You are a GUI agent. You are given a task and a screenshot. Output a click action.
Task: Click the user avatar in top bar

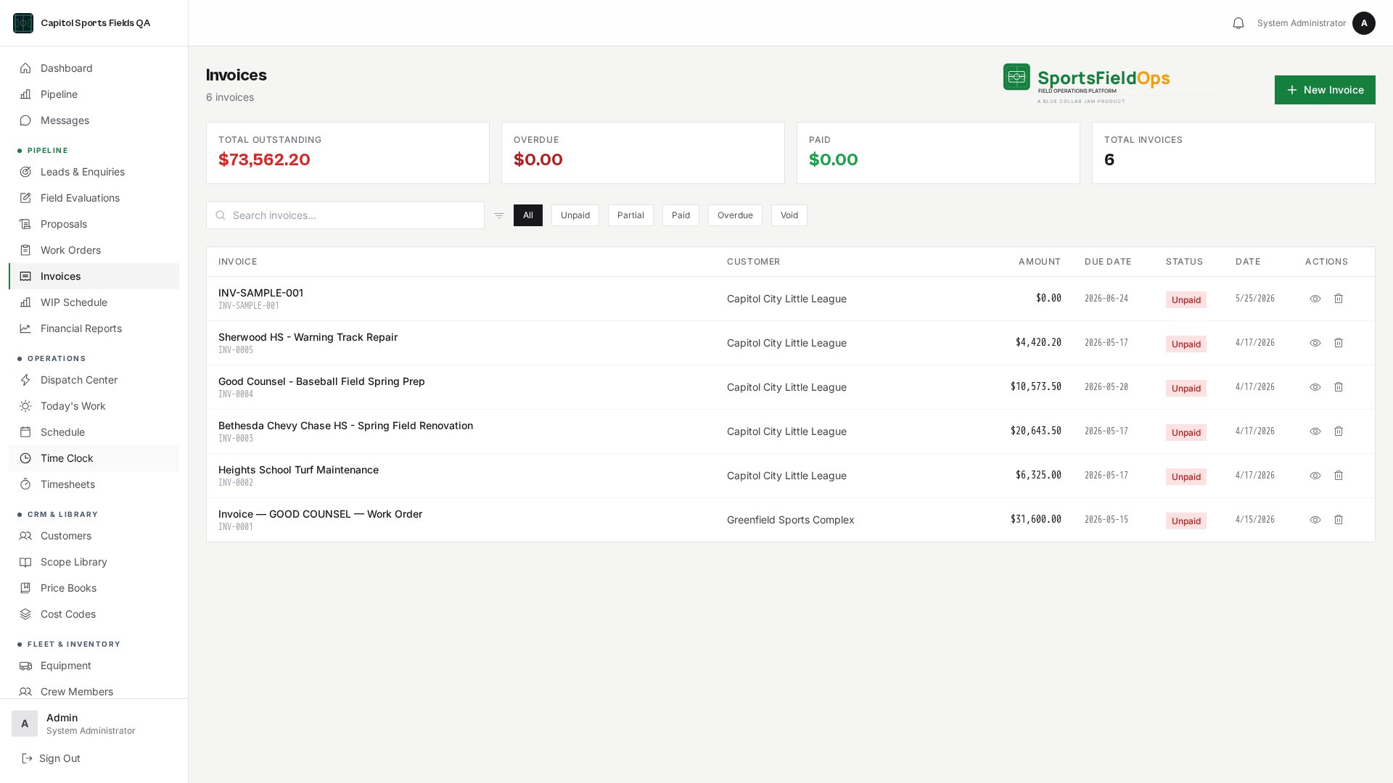pyautogui.click(x=1364, y=23)
